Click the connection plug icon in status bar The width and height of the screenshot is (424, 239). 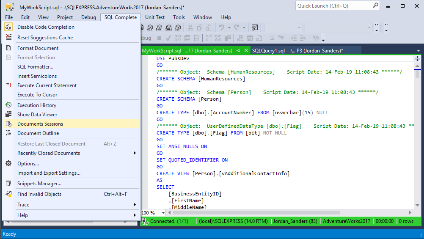point(145,221)
